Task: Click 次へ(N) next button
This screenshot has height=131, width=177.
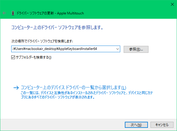Action: 136,125
